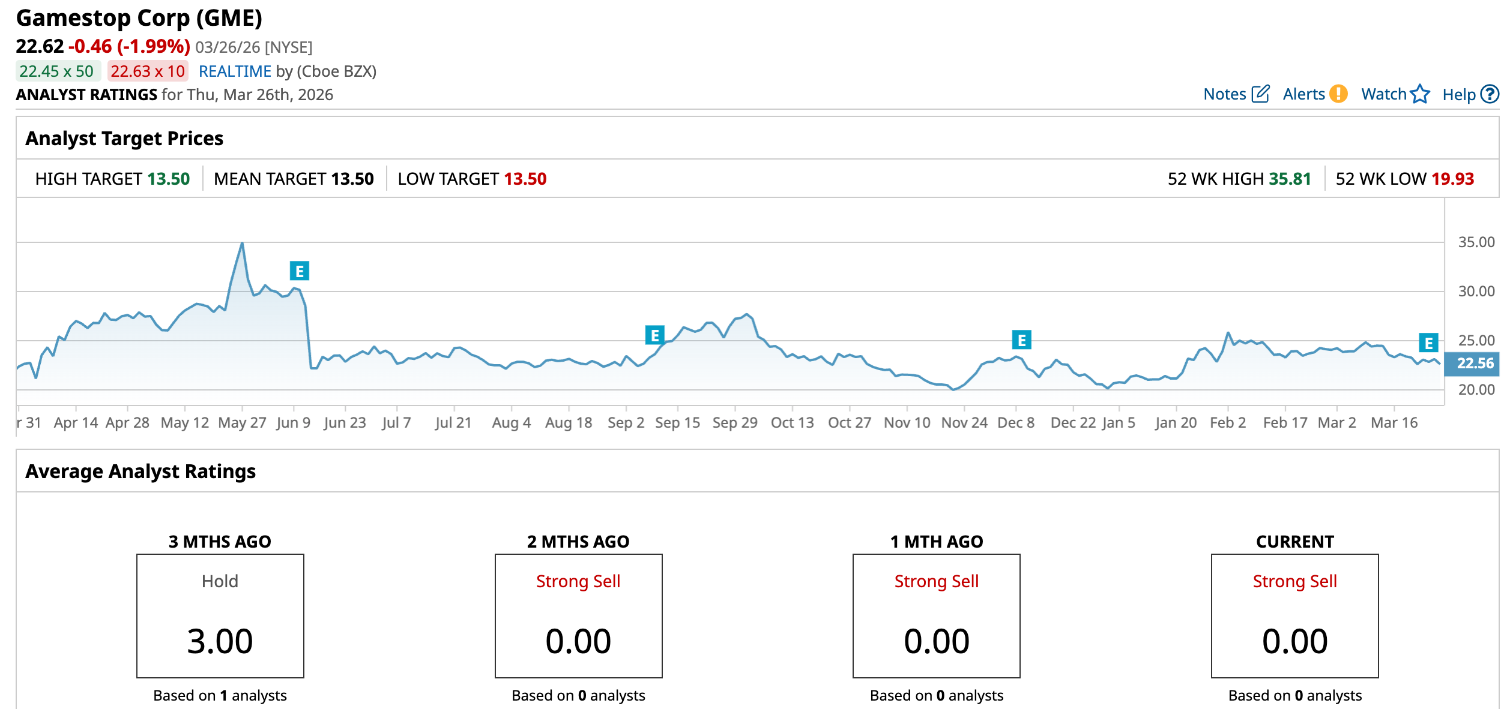Screen dimensions: 1507x709
Task: Click the earnings E marker near Sep 2
Action: pos(654,335)
